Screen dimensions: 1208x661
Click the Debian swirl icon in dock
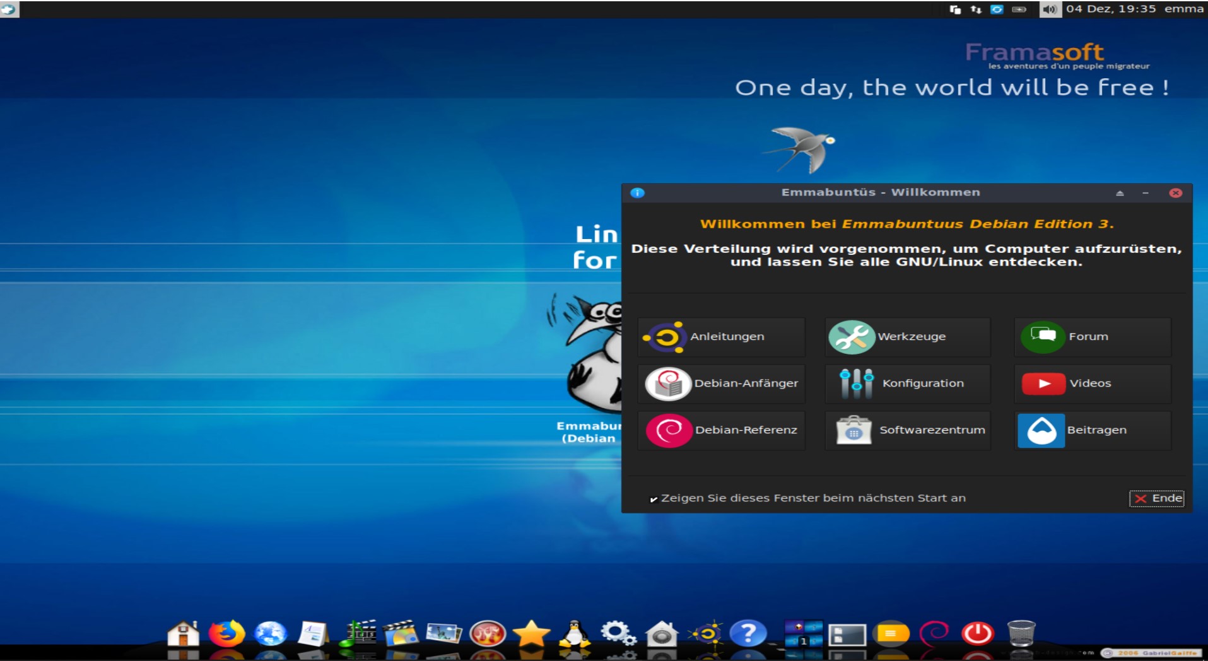(x=934, y=633)
